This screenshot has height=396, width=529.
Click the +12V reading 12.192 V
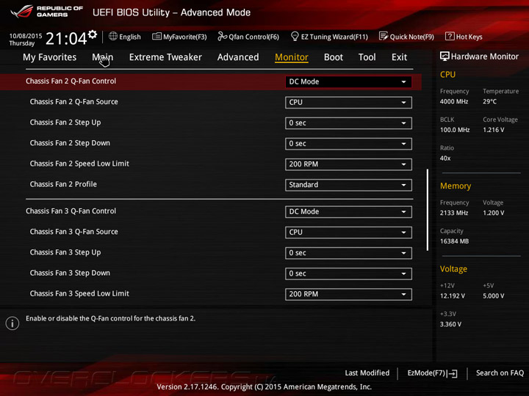[453, 296]
